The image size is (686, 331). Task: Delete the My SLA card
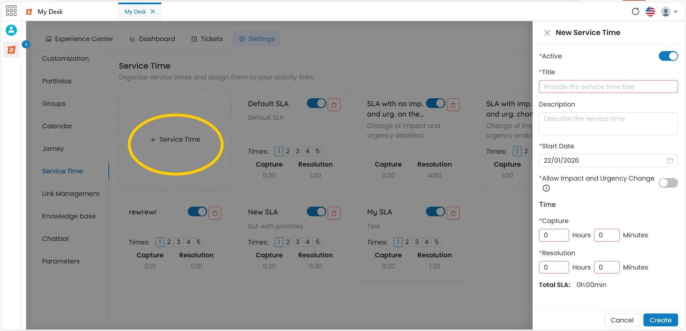click(x=453, y=213)
